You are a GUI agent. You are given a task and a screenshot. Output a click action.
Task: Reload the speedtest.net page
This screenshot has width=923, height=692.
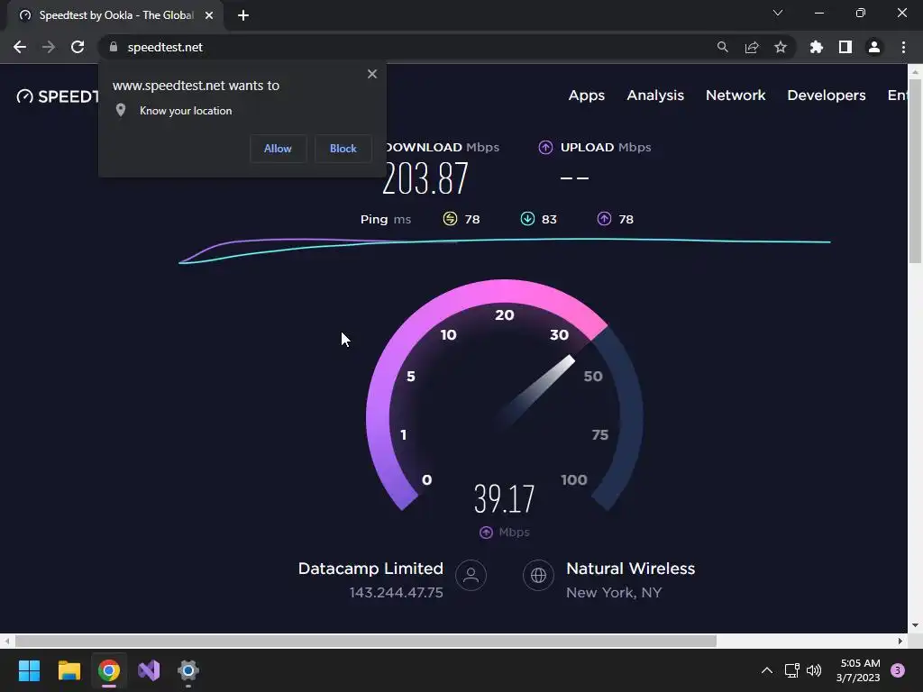78,47
